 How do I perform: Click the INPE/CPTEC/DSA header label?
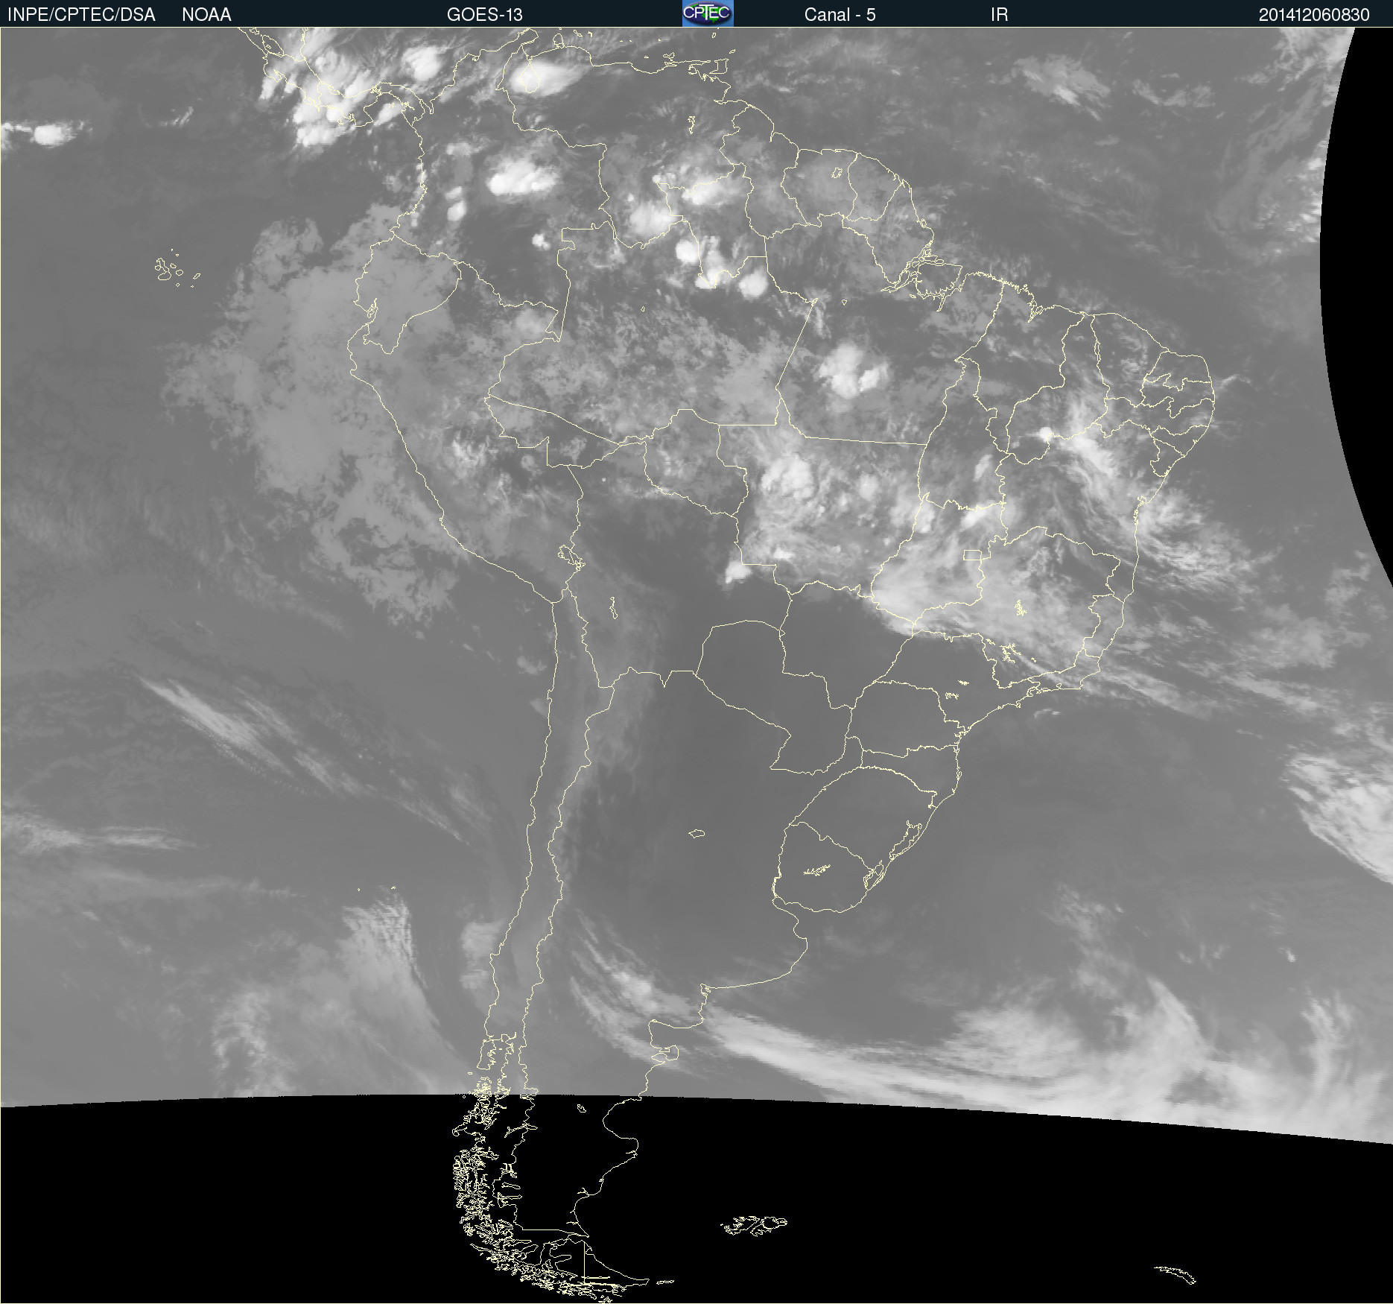click(x=81, y=14)
